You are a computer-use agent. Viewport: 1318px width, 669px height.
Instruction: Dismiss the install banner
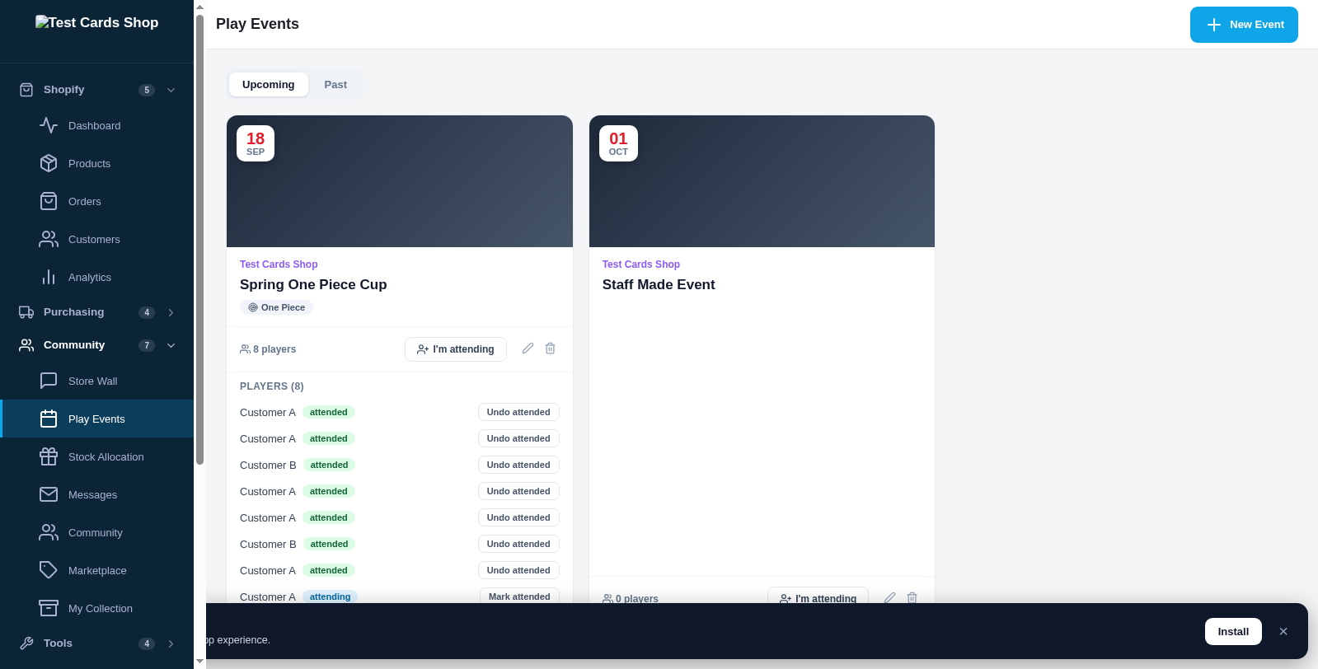[x=1283, y=631]
